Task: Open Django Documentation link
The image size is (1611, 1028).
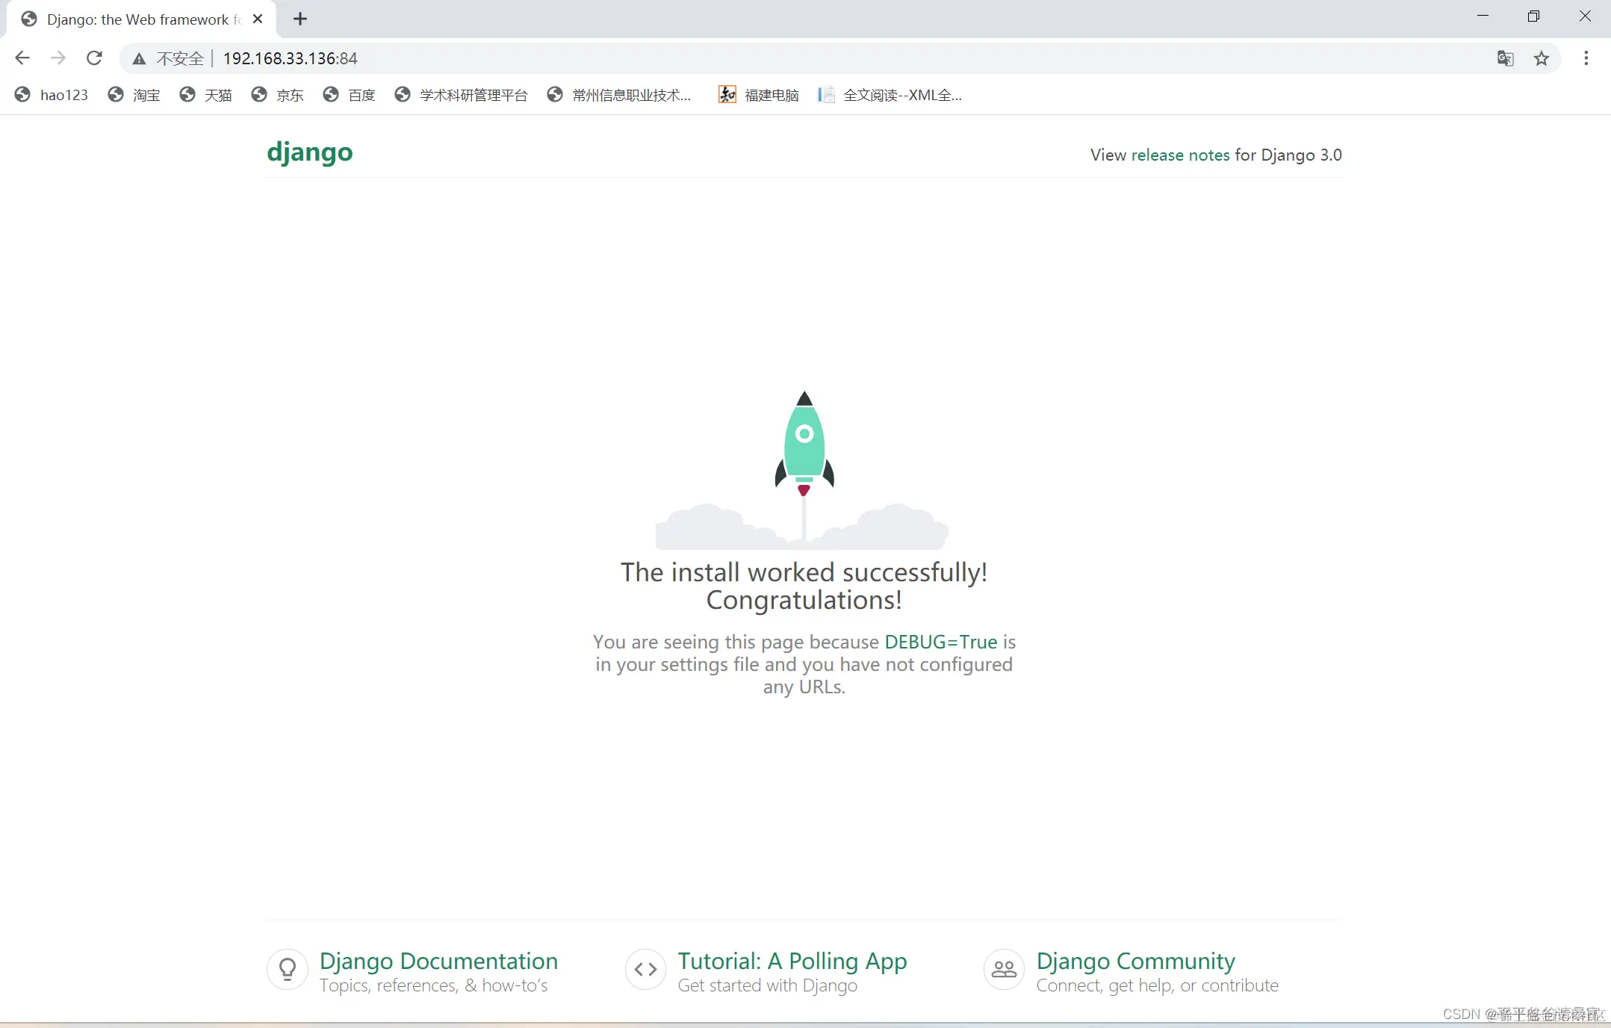Action: (x=438, y=961)
